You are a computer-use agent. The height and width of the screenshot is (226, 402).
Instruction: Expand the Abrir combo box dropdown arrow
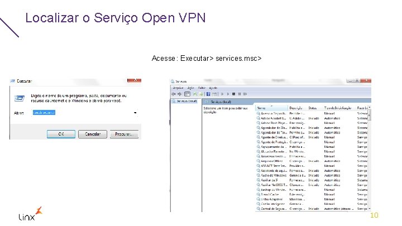[135, 113]
